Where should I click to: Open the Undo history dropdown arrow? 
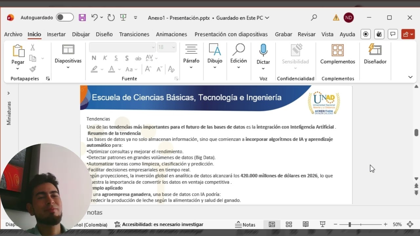click(x=101, y=17)
